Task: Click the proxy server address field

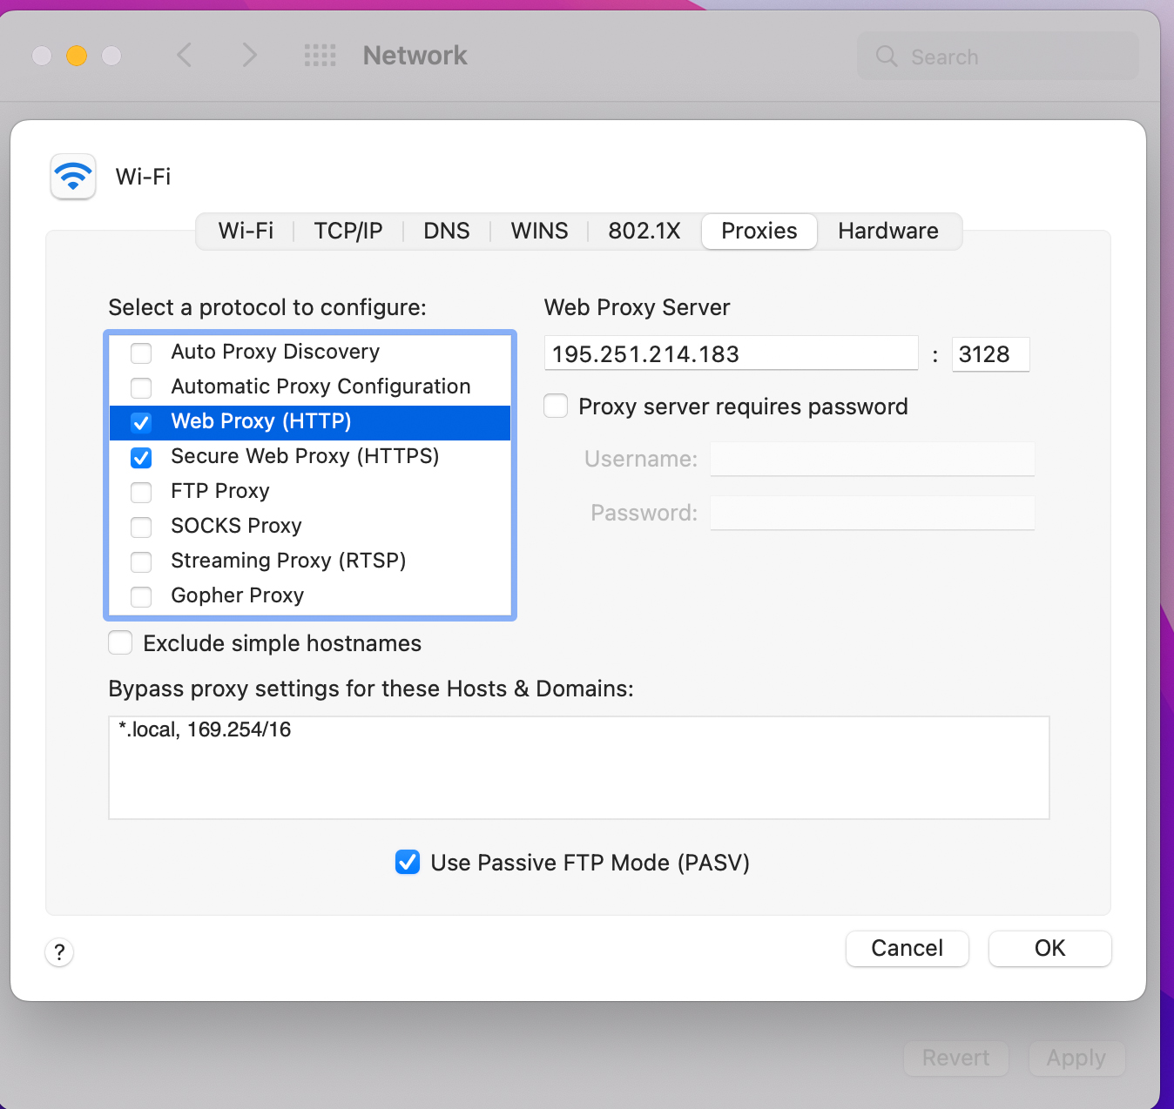Action: (x=731, y=353)
